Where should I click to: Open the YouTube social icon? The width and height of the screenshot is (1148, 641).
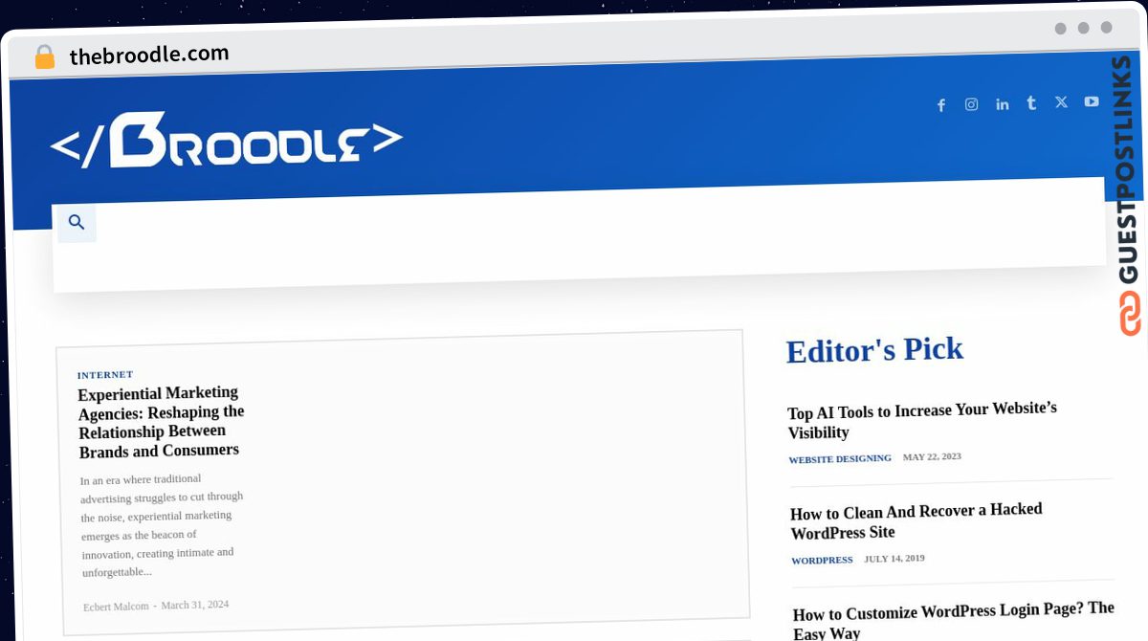pyautogui.click(x=1092, y=100)
